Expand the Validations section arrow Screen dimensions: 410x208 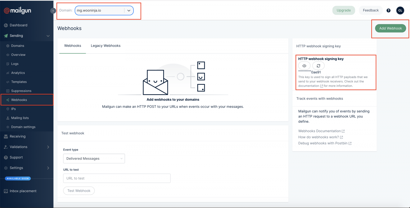pyautogui.click(x=48, y=147)
